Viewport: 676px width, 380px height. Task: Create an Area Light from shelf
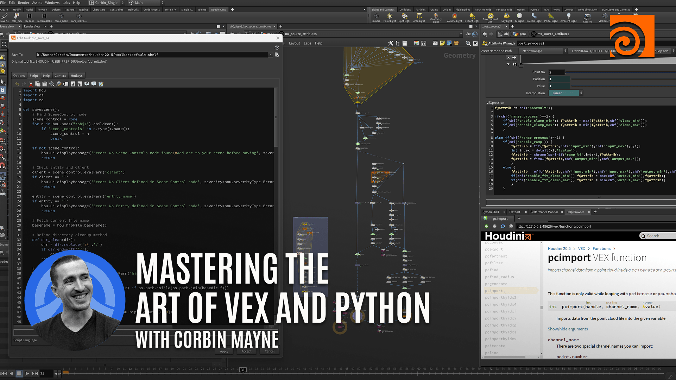[419, 18]
